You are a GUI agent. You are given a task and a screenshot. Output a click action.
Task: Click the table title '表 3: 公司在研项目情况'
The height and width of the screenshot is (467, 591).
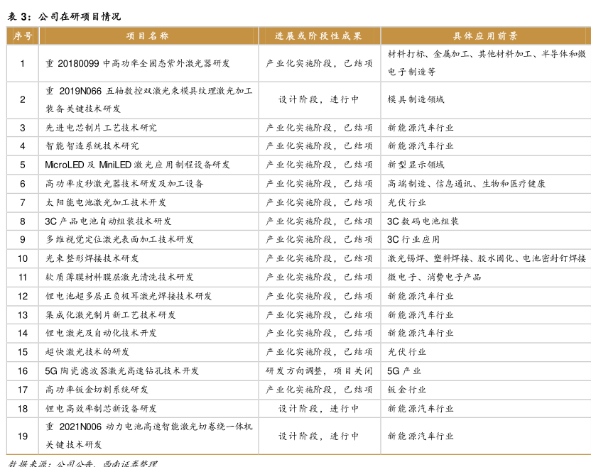pos(64,16)
